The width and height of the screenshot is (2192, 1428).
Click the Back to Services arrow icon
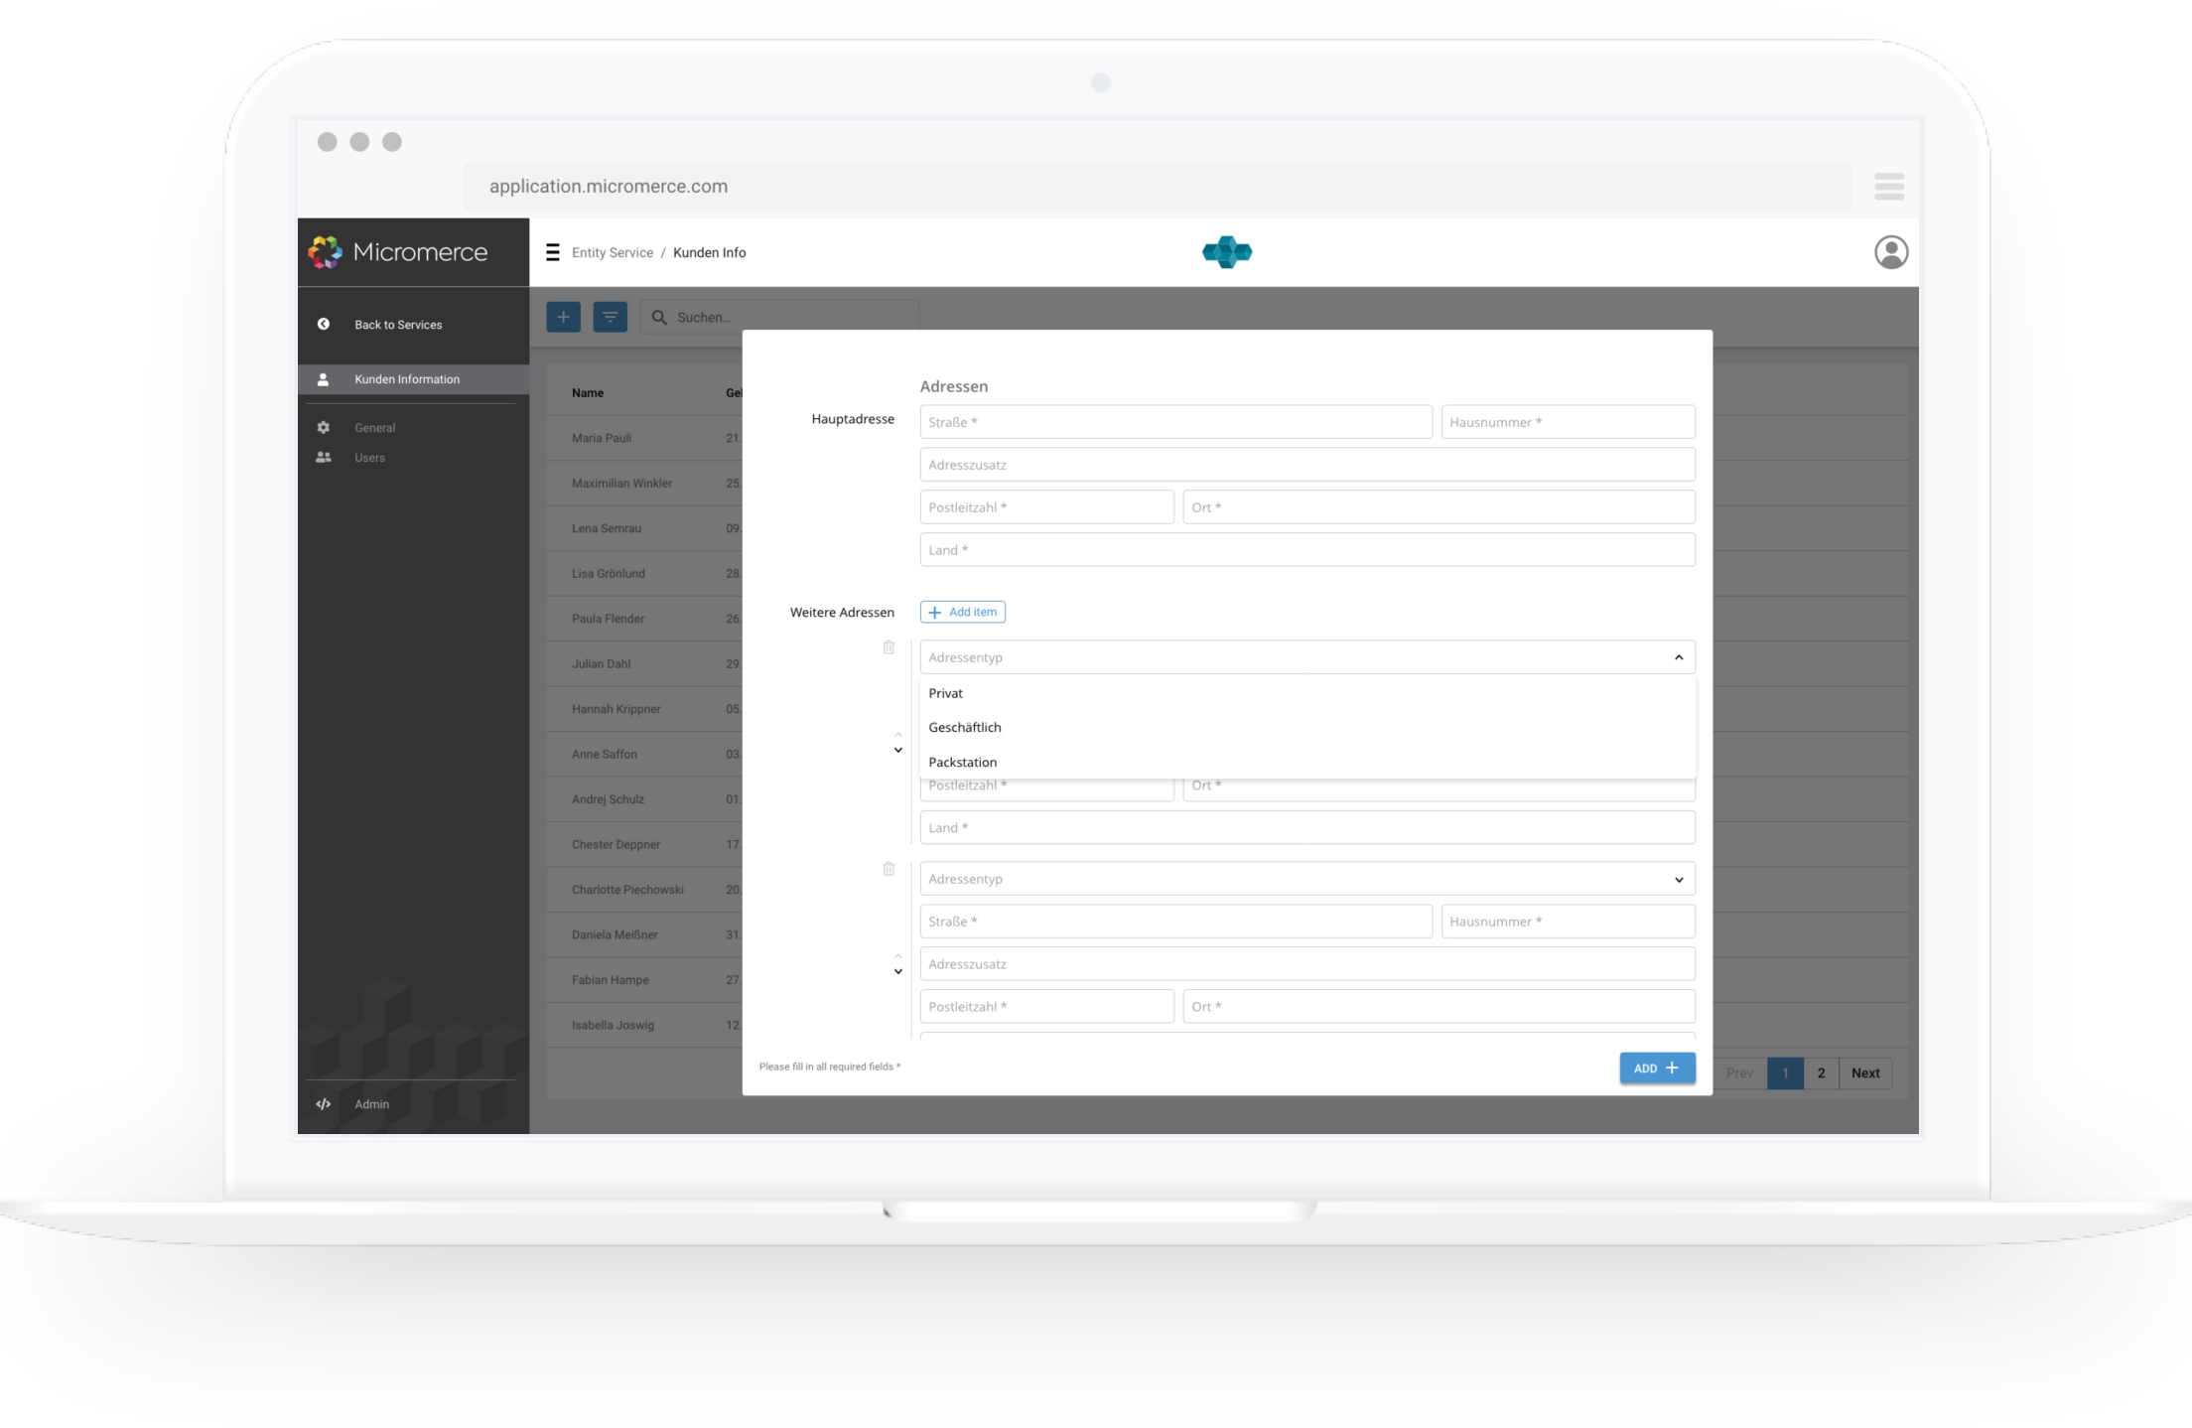pyautogui.click(x=324, y=324)
